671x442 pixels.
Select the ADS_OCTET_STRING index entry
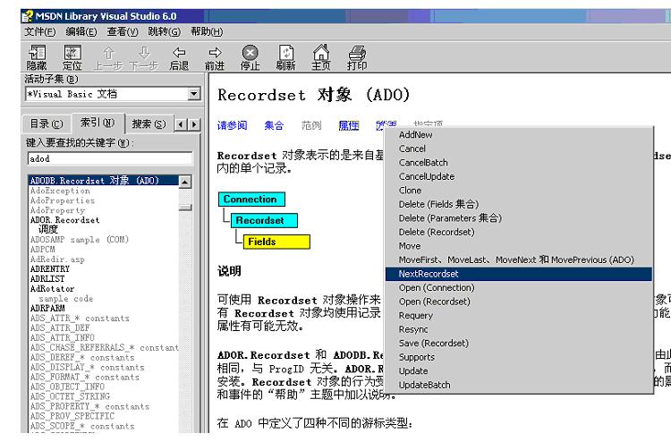(x=70, y=396)
